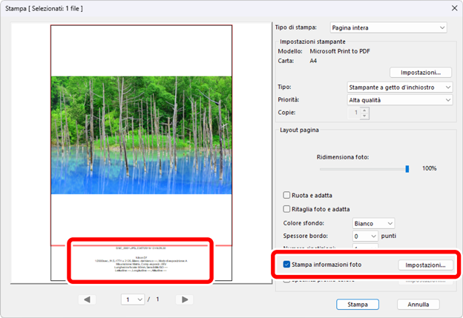Click the Copie stepper arrows
Viewport: 463px width, 318px height.
coord(364,113)
